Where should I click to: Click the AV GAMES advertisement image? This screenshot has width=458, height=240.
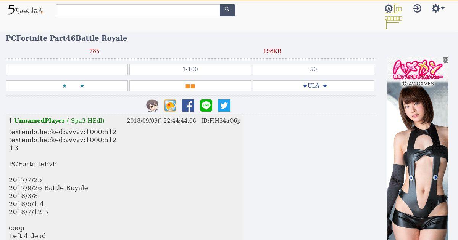(x=418, y=149)
